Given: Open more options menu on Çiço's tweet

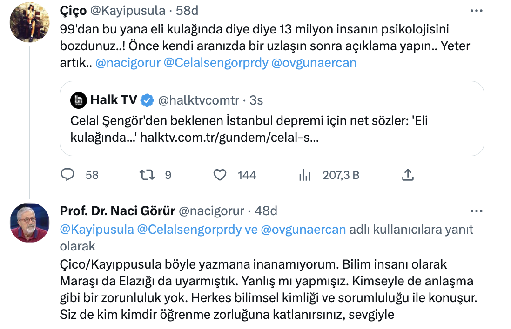Looking at the screenshot, I should 477,10.
